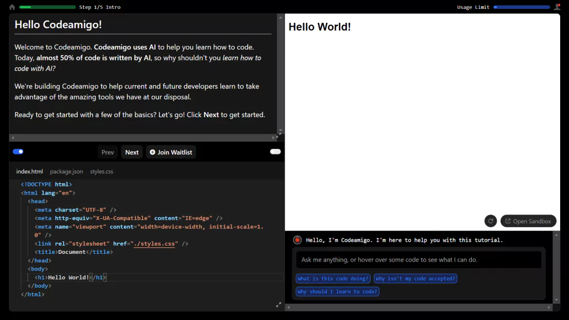Ask 'Why isn't my code accepted?'
Screen dimensions: 569x320
tap(415, 279)
